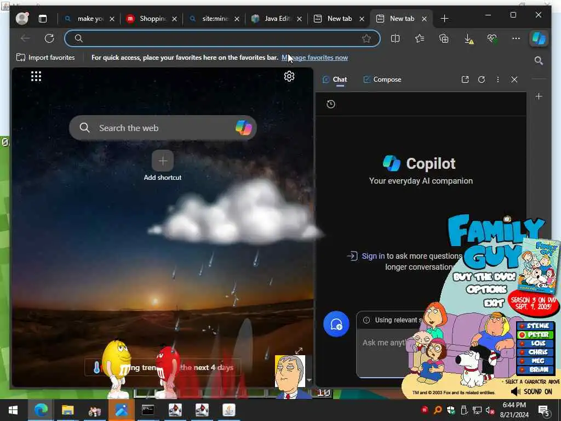This screenshot has width=561, height=421.
Task: Select Peter character option
Action: (x=535, y=335)
